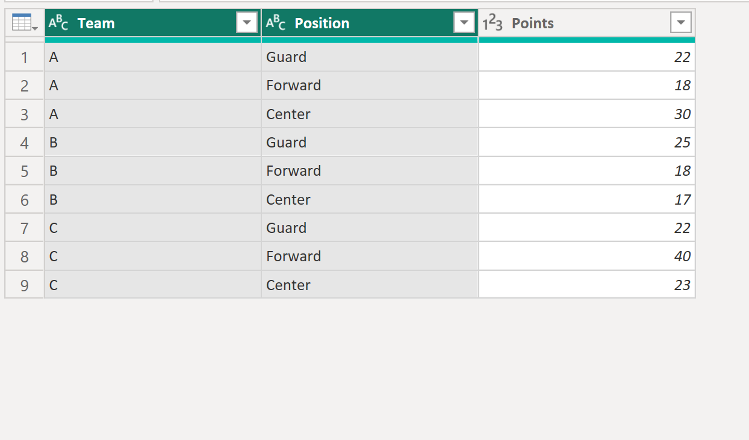Screen dimensions: 749x440
Task: Select row number 1
Action: (x=25, y=57)
